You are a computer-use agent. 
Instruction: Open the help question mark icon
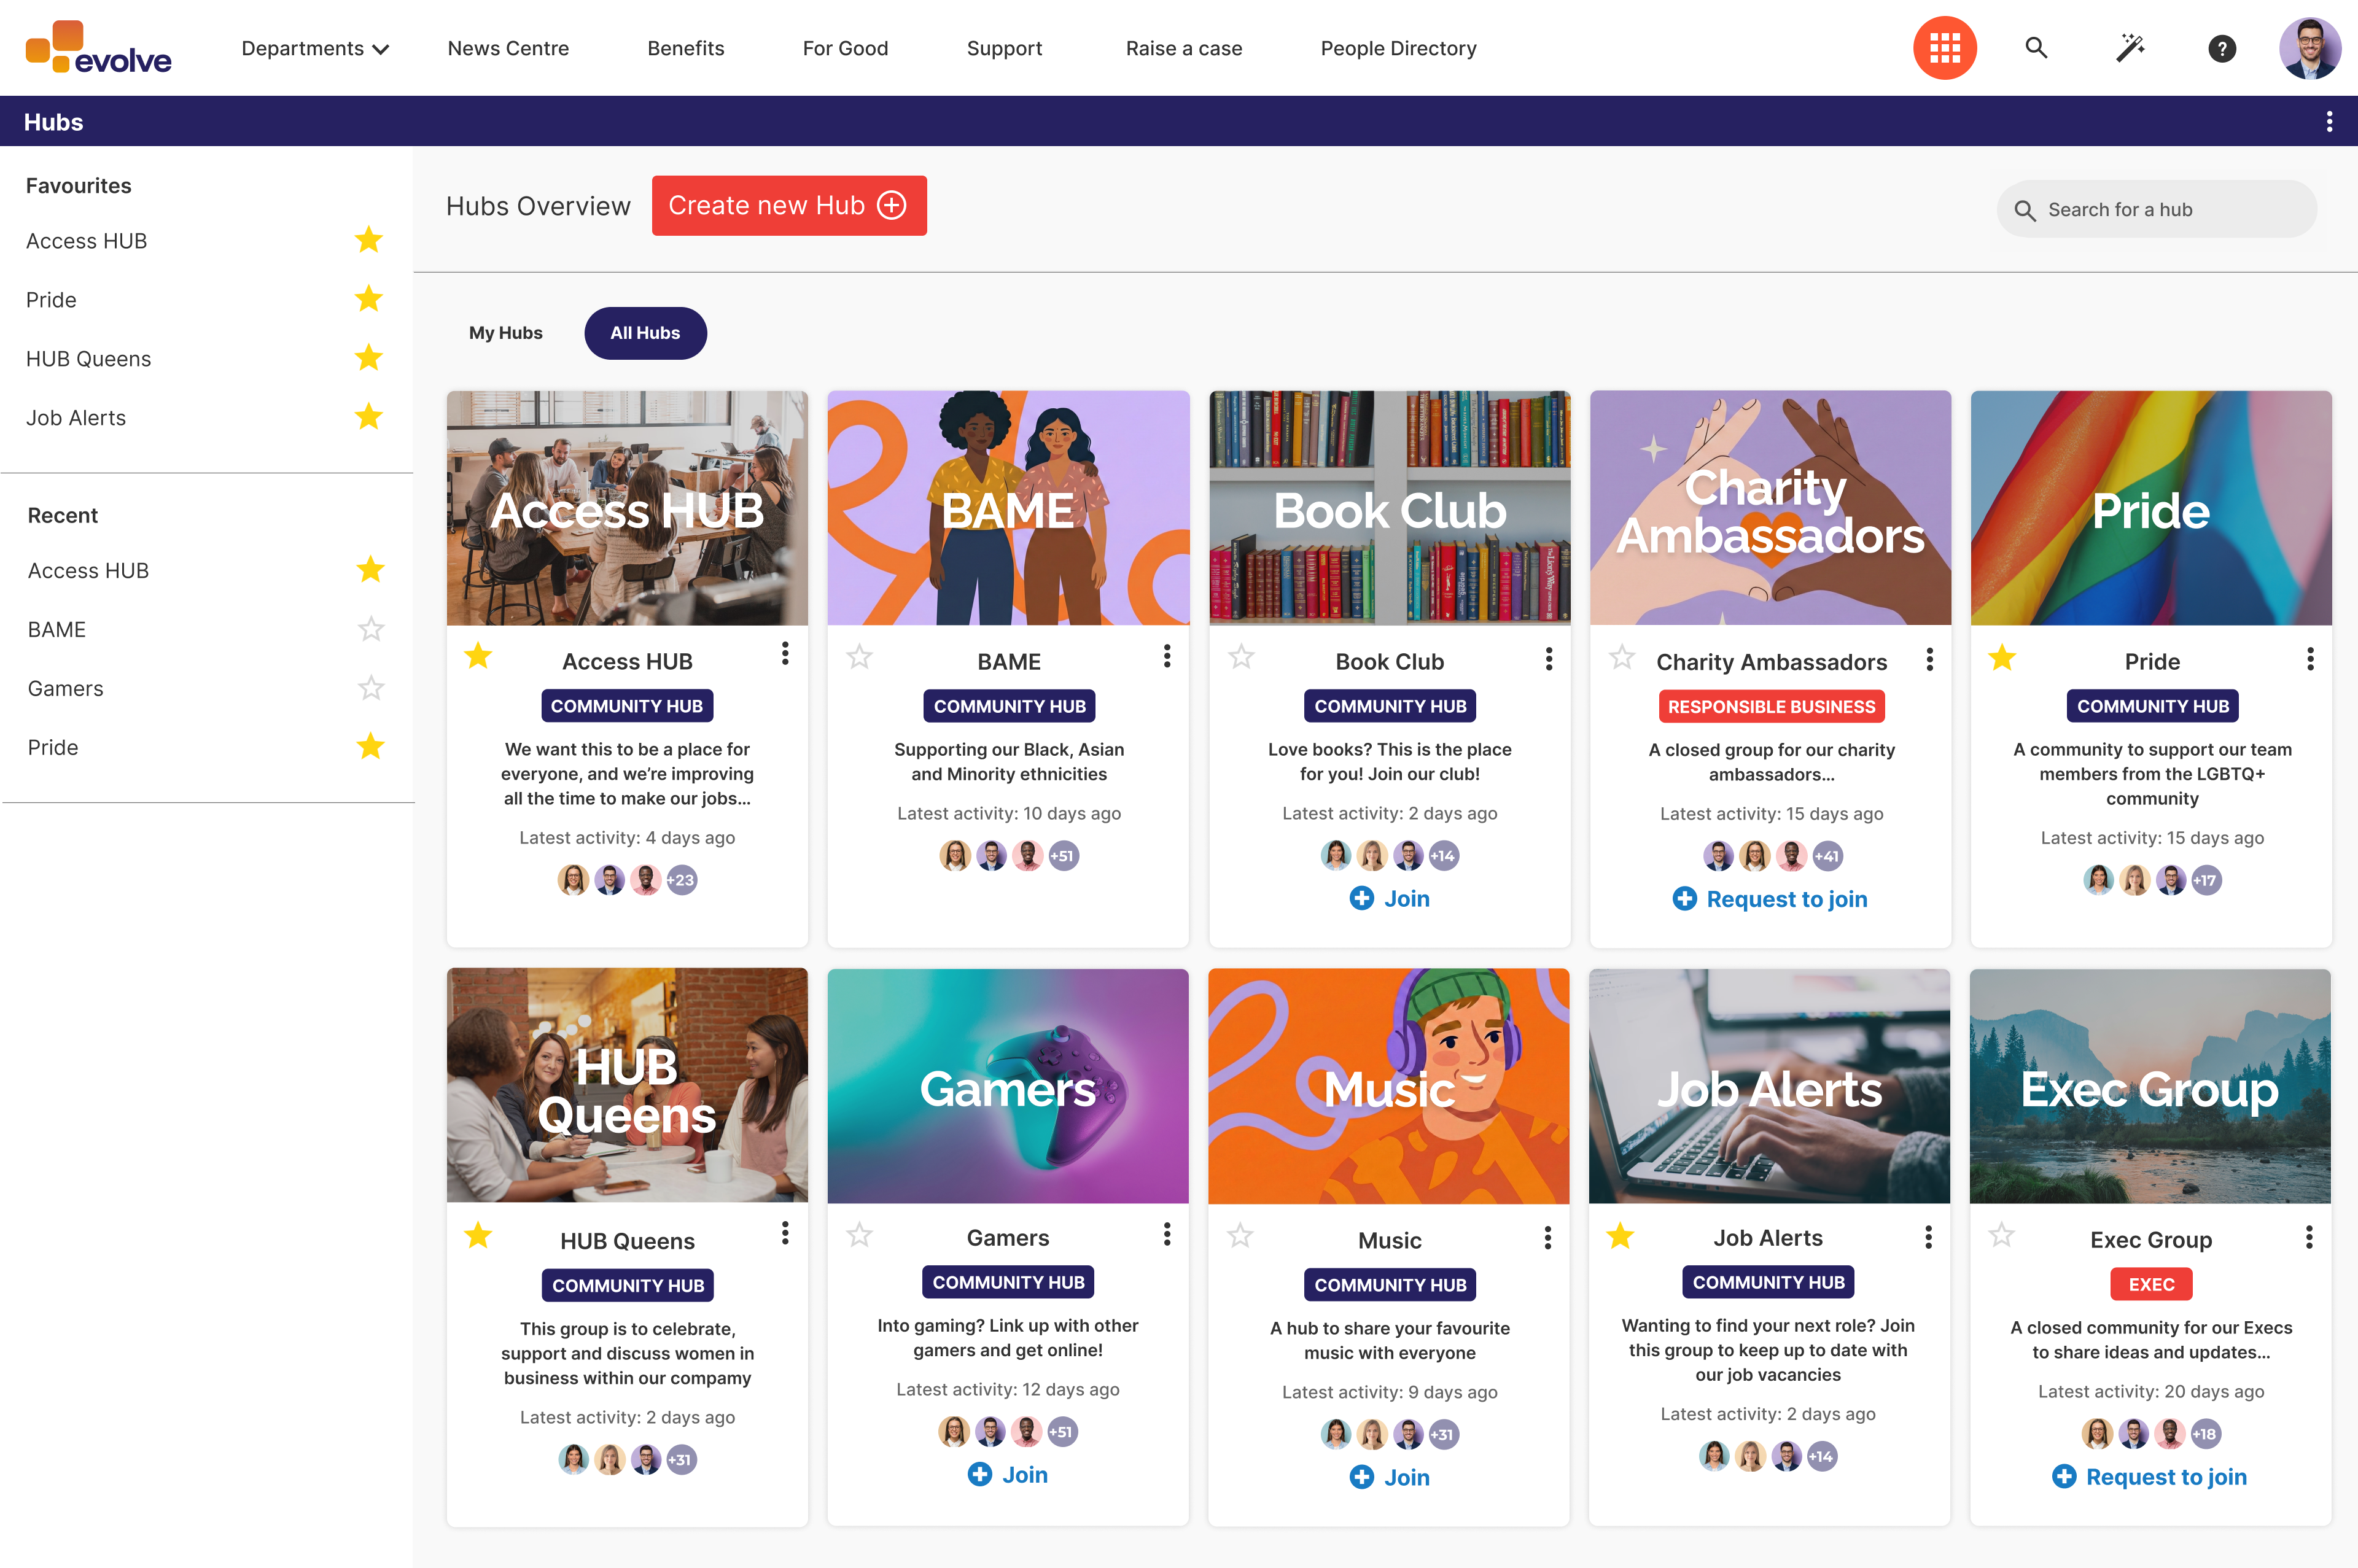click(2221, 48)
